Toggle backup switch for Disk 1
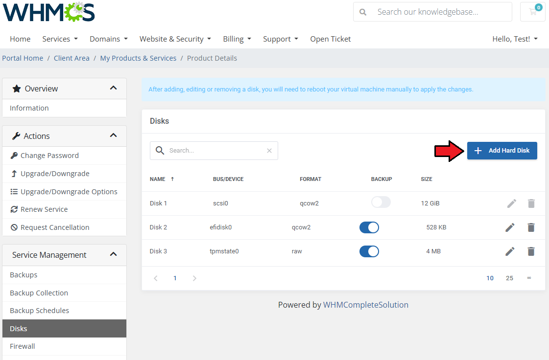The height and width of the screenshot is (360, 549). tap(381, 203)
